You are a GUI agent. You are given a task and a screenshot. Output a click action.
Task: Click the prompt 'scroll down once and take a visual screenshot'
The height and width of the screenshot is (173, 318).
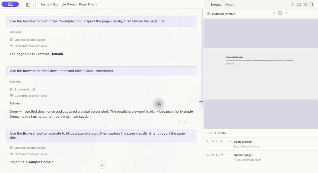tap(101, 71)
